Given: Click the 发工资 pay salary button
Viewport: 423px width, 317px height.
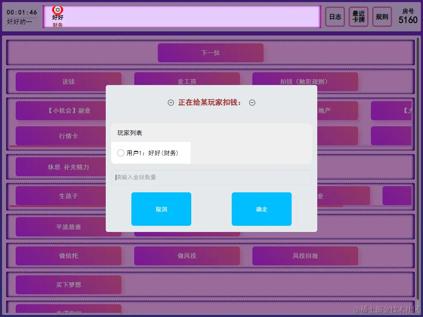Looking at the screenshot, I should (187, 82).
